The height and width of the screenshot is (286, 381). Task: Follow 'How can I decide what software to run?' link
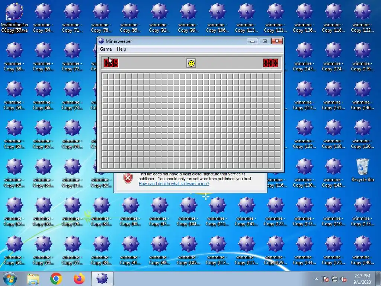click(174, 184)
